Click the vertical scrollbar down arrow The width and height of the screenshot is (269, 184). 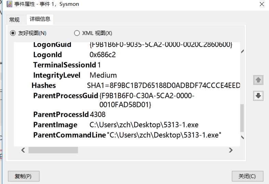[x=242, y=137]
